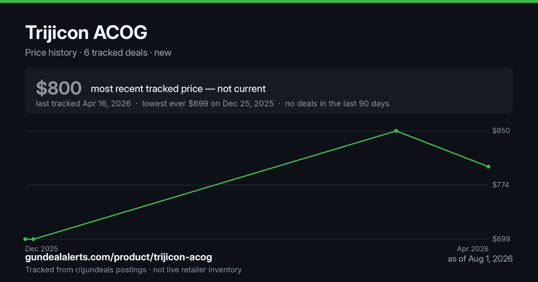
Task: Click the $800 most recent price
Action: (x=59, y=88)
